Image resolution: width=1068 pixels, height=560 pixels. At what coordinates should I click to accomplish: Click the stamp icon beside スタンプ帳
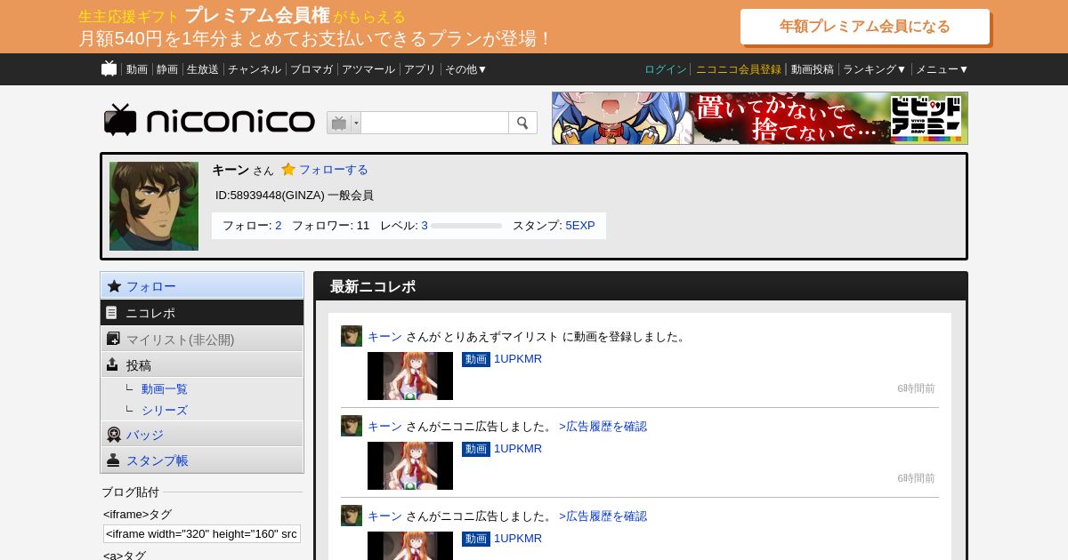click(x=113, y=460)
